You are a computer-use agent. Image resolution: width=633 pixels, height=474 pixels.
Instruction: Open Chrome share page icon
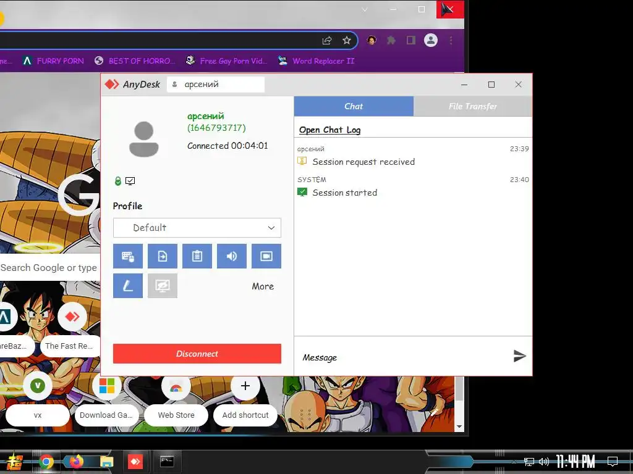coord(327,40)
